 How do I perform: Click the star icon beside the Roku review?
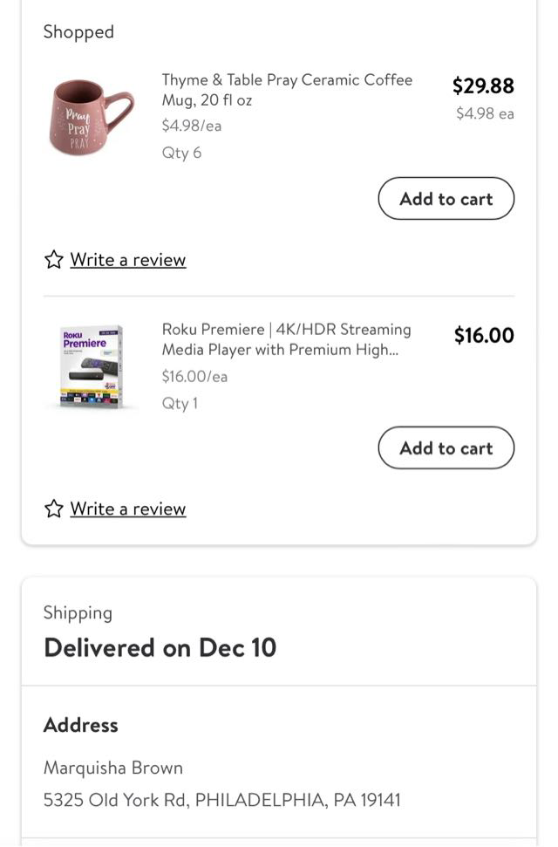tap(54, 509)
